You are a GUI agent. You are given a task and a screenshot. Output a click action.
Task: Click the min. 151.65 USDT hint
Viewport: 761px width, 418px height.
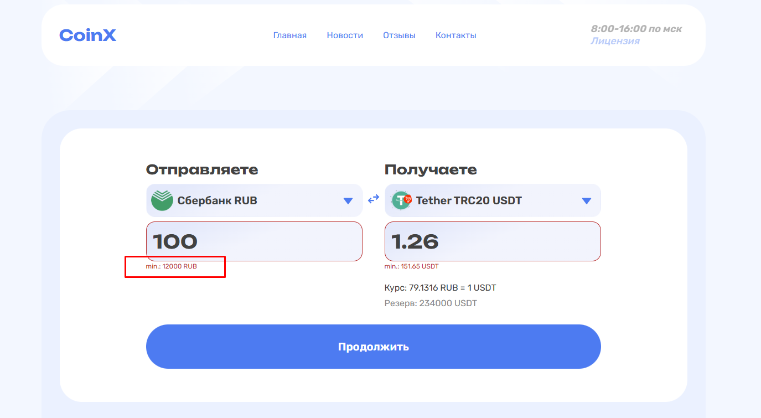(x=411, y=266)
